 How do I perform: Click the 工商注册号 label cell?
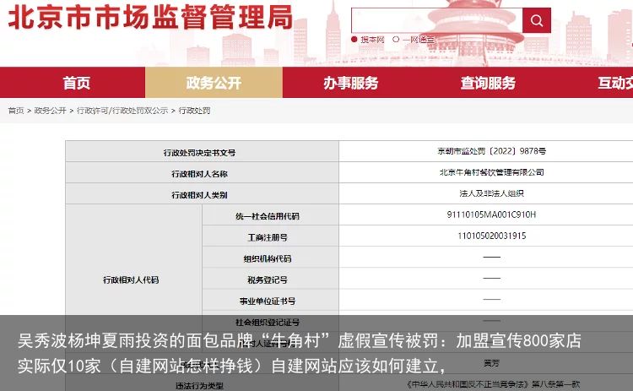point(270,236)
